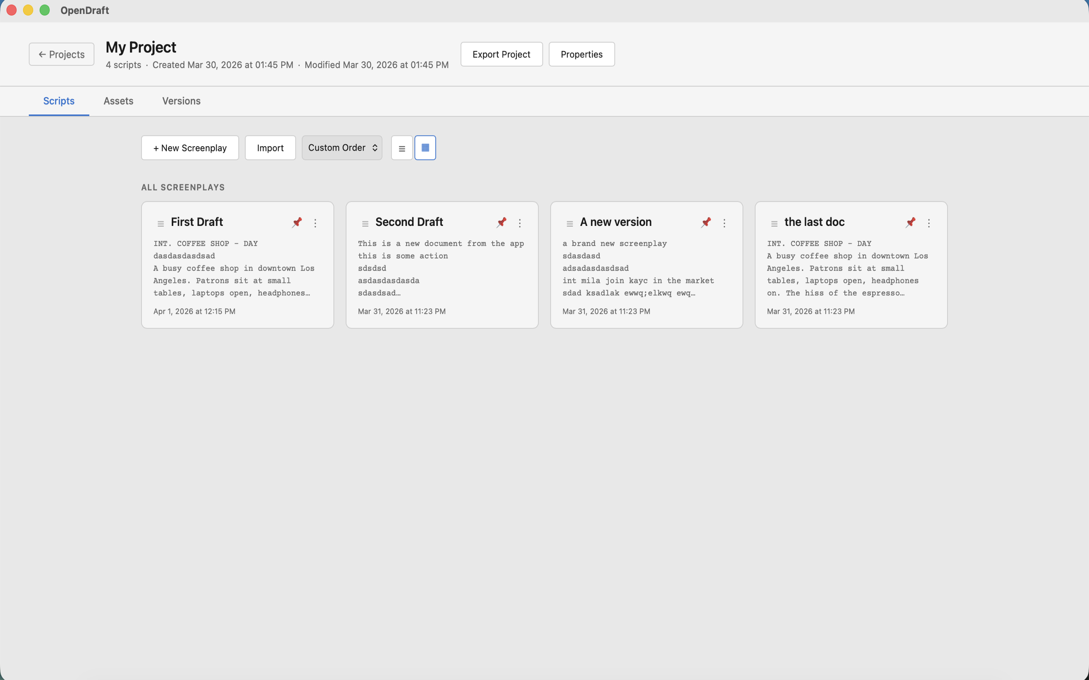The height and width of the screenshot is (680, 1089).
Task: Grab the drag handle on the last doc card
Action: 774,223
